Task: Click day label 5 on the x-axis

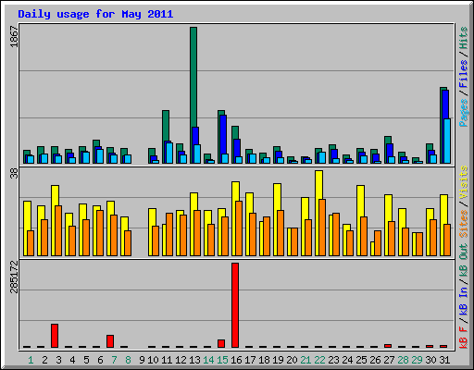Action: click(86, 360)
